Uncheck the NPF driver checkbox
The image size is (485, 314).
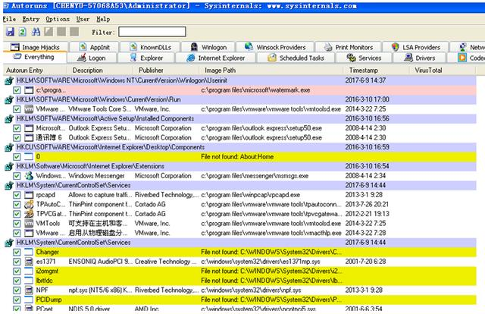tap(17, 290)
